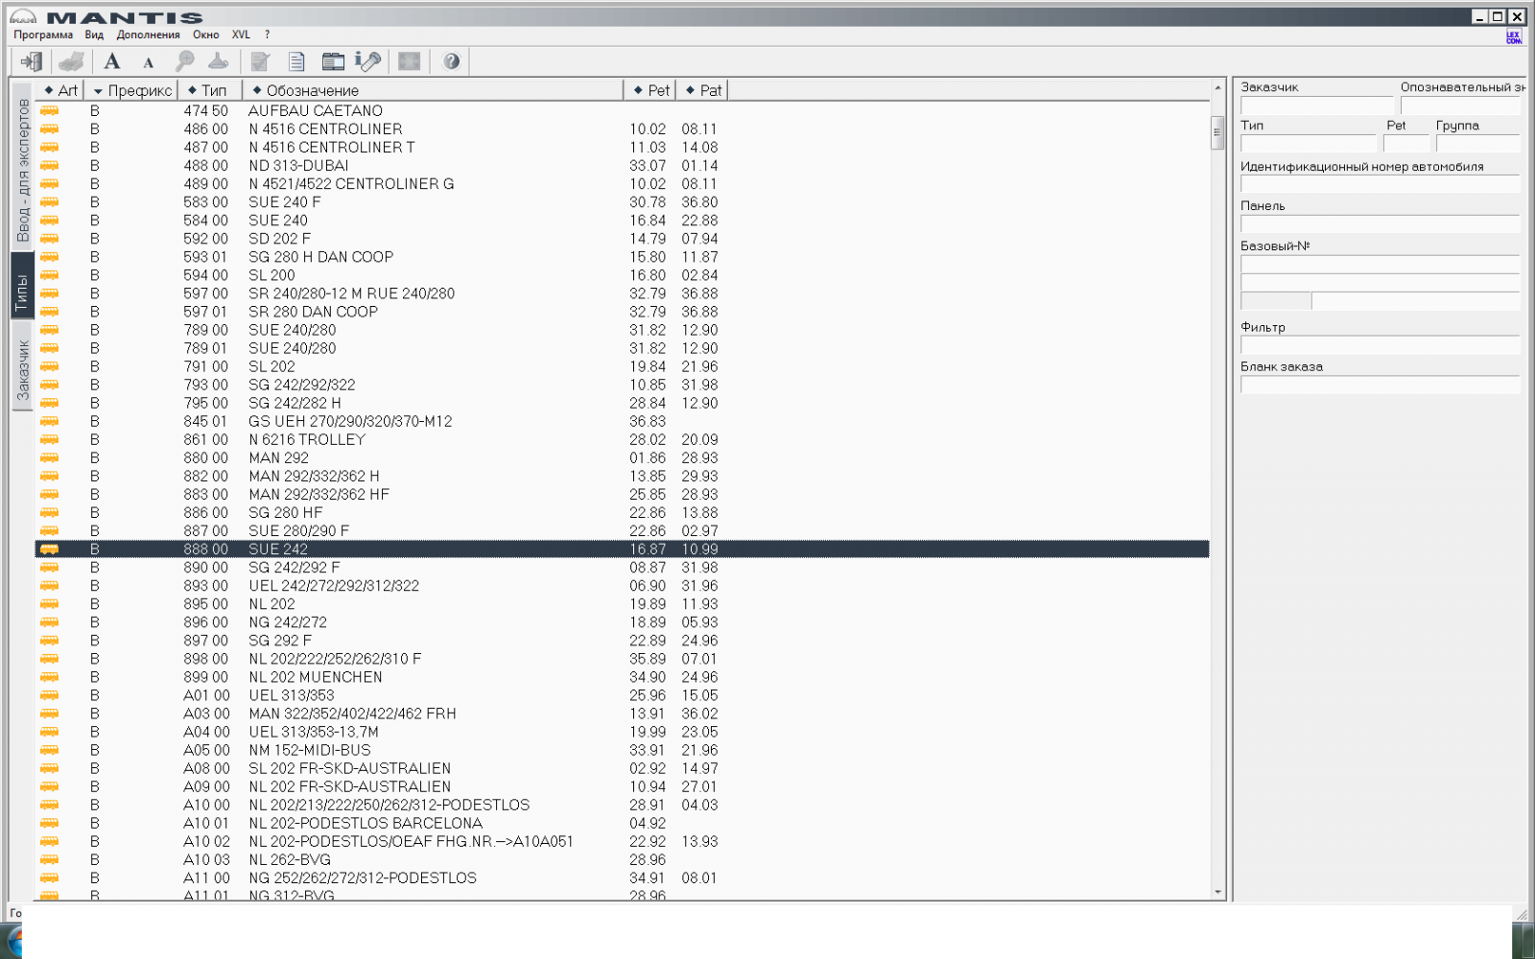The width and height of the screenshot is (1535, 959).
Task: Switch to Типы side tab
Action: pos(23,287)
